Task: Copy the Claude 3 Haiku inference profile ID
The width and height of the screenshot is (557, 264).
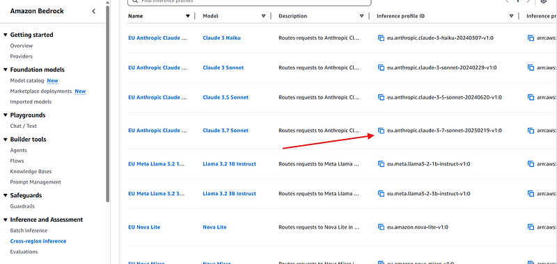Action: pos(381,38)
